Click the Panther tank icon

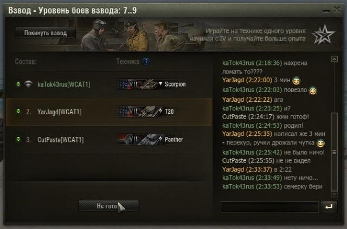(151, 140)
